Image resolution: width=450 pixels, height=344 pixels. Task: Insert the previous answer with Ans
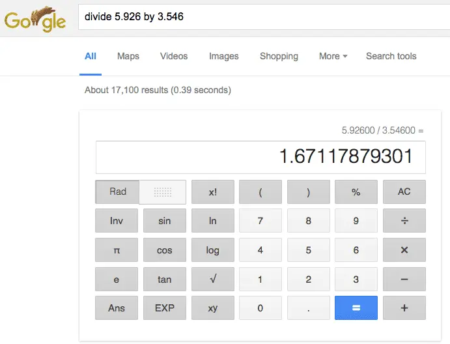click(117, 308)
